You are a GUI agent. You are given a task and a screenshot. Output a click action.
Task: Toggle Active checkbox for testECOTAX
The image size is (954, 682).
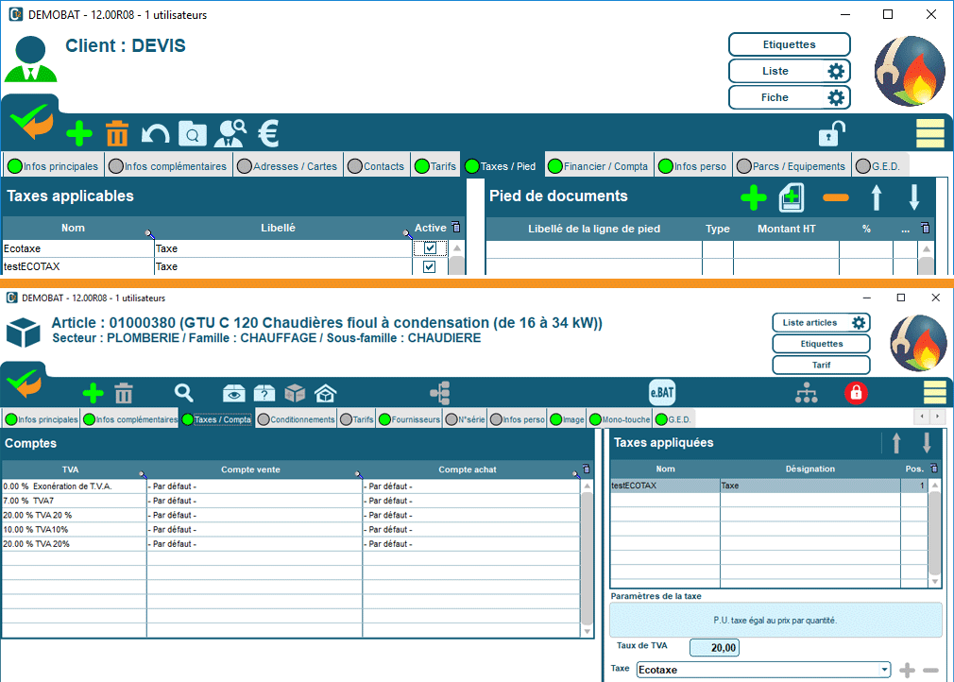[x=430, y=267]
